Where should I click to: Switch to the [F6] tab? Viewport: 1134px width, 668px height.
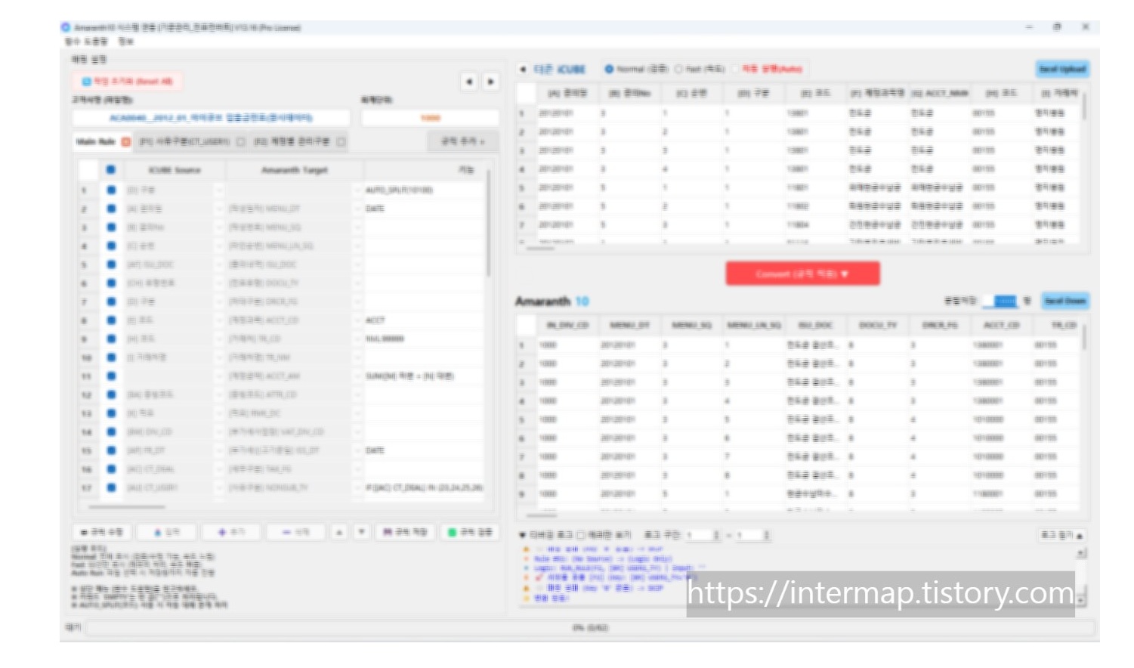tap(298, 141)
